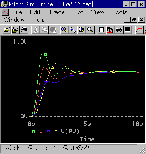Click the 10s X-axis label

click(x=137, y=124)
